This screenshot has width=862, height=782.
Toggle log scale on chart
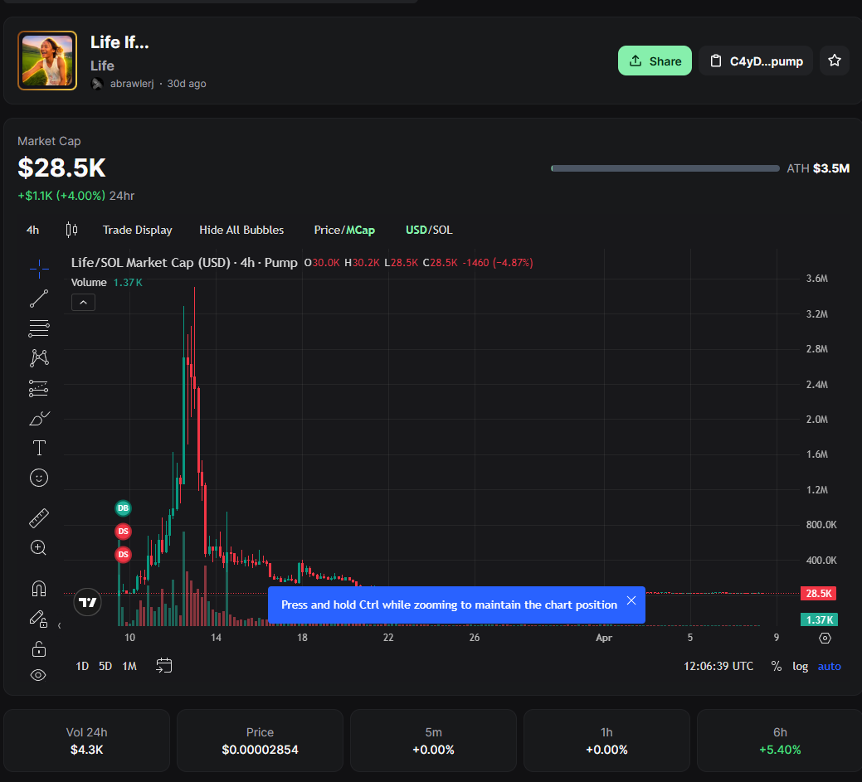coord(800,666)
